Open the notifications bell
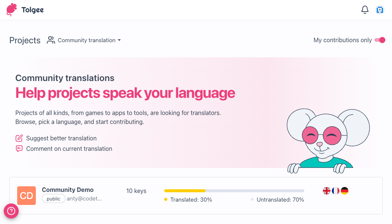This screenshot has width=392, height=224. 365,10
